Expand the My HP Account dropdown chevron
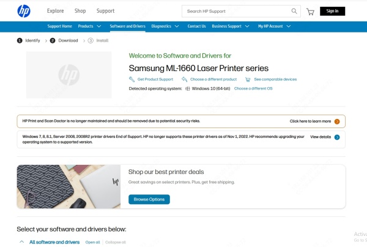 tap(289, 26)
